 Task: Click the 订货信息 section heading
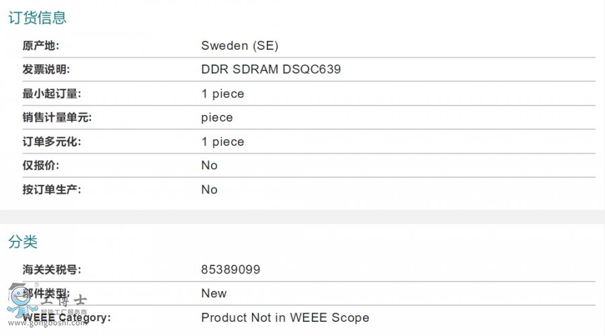37,18
